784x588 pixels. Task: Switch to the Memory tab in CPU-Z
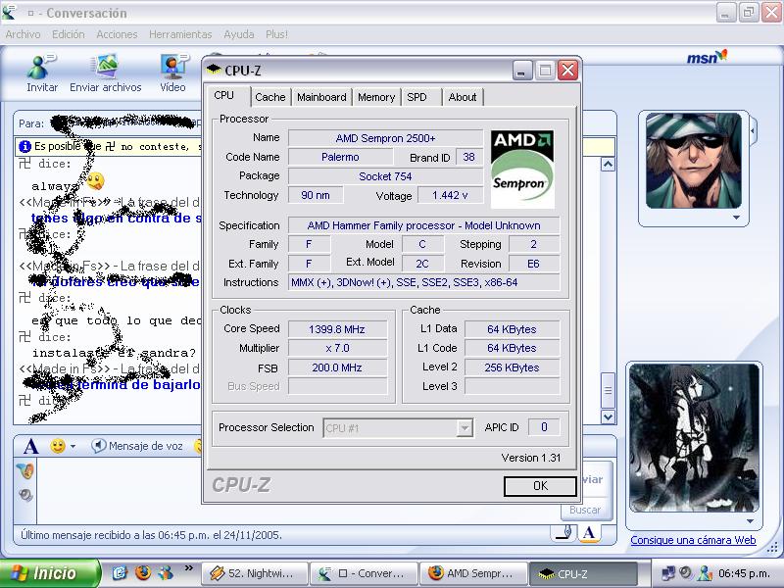(376, 97)
